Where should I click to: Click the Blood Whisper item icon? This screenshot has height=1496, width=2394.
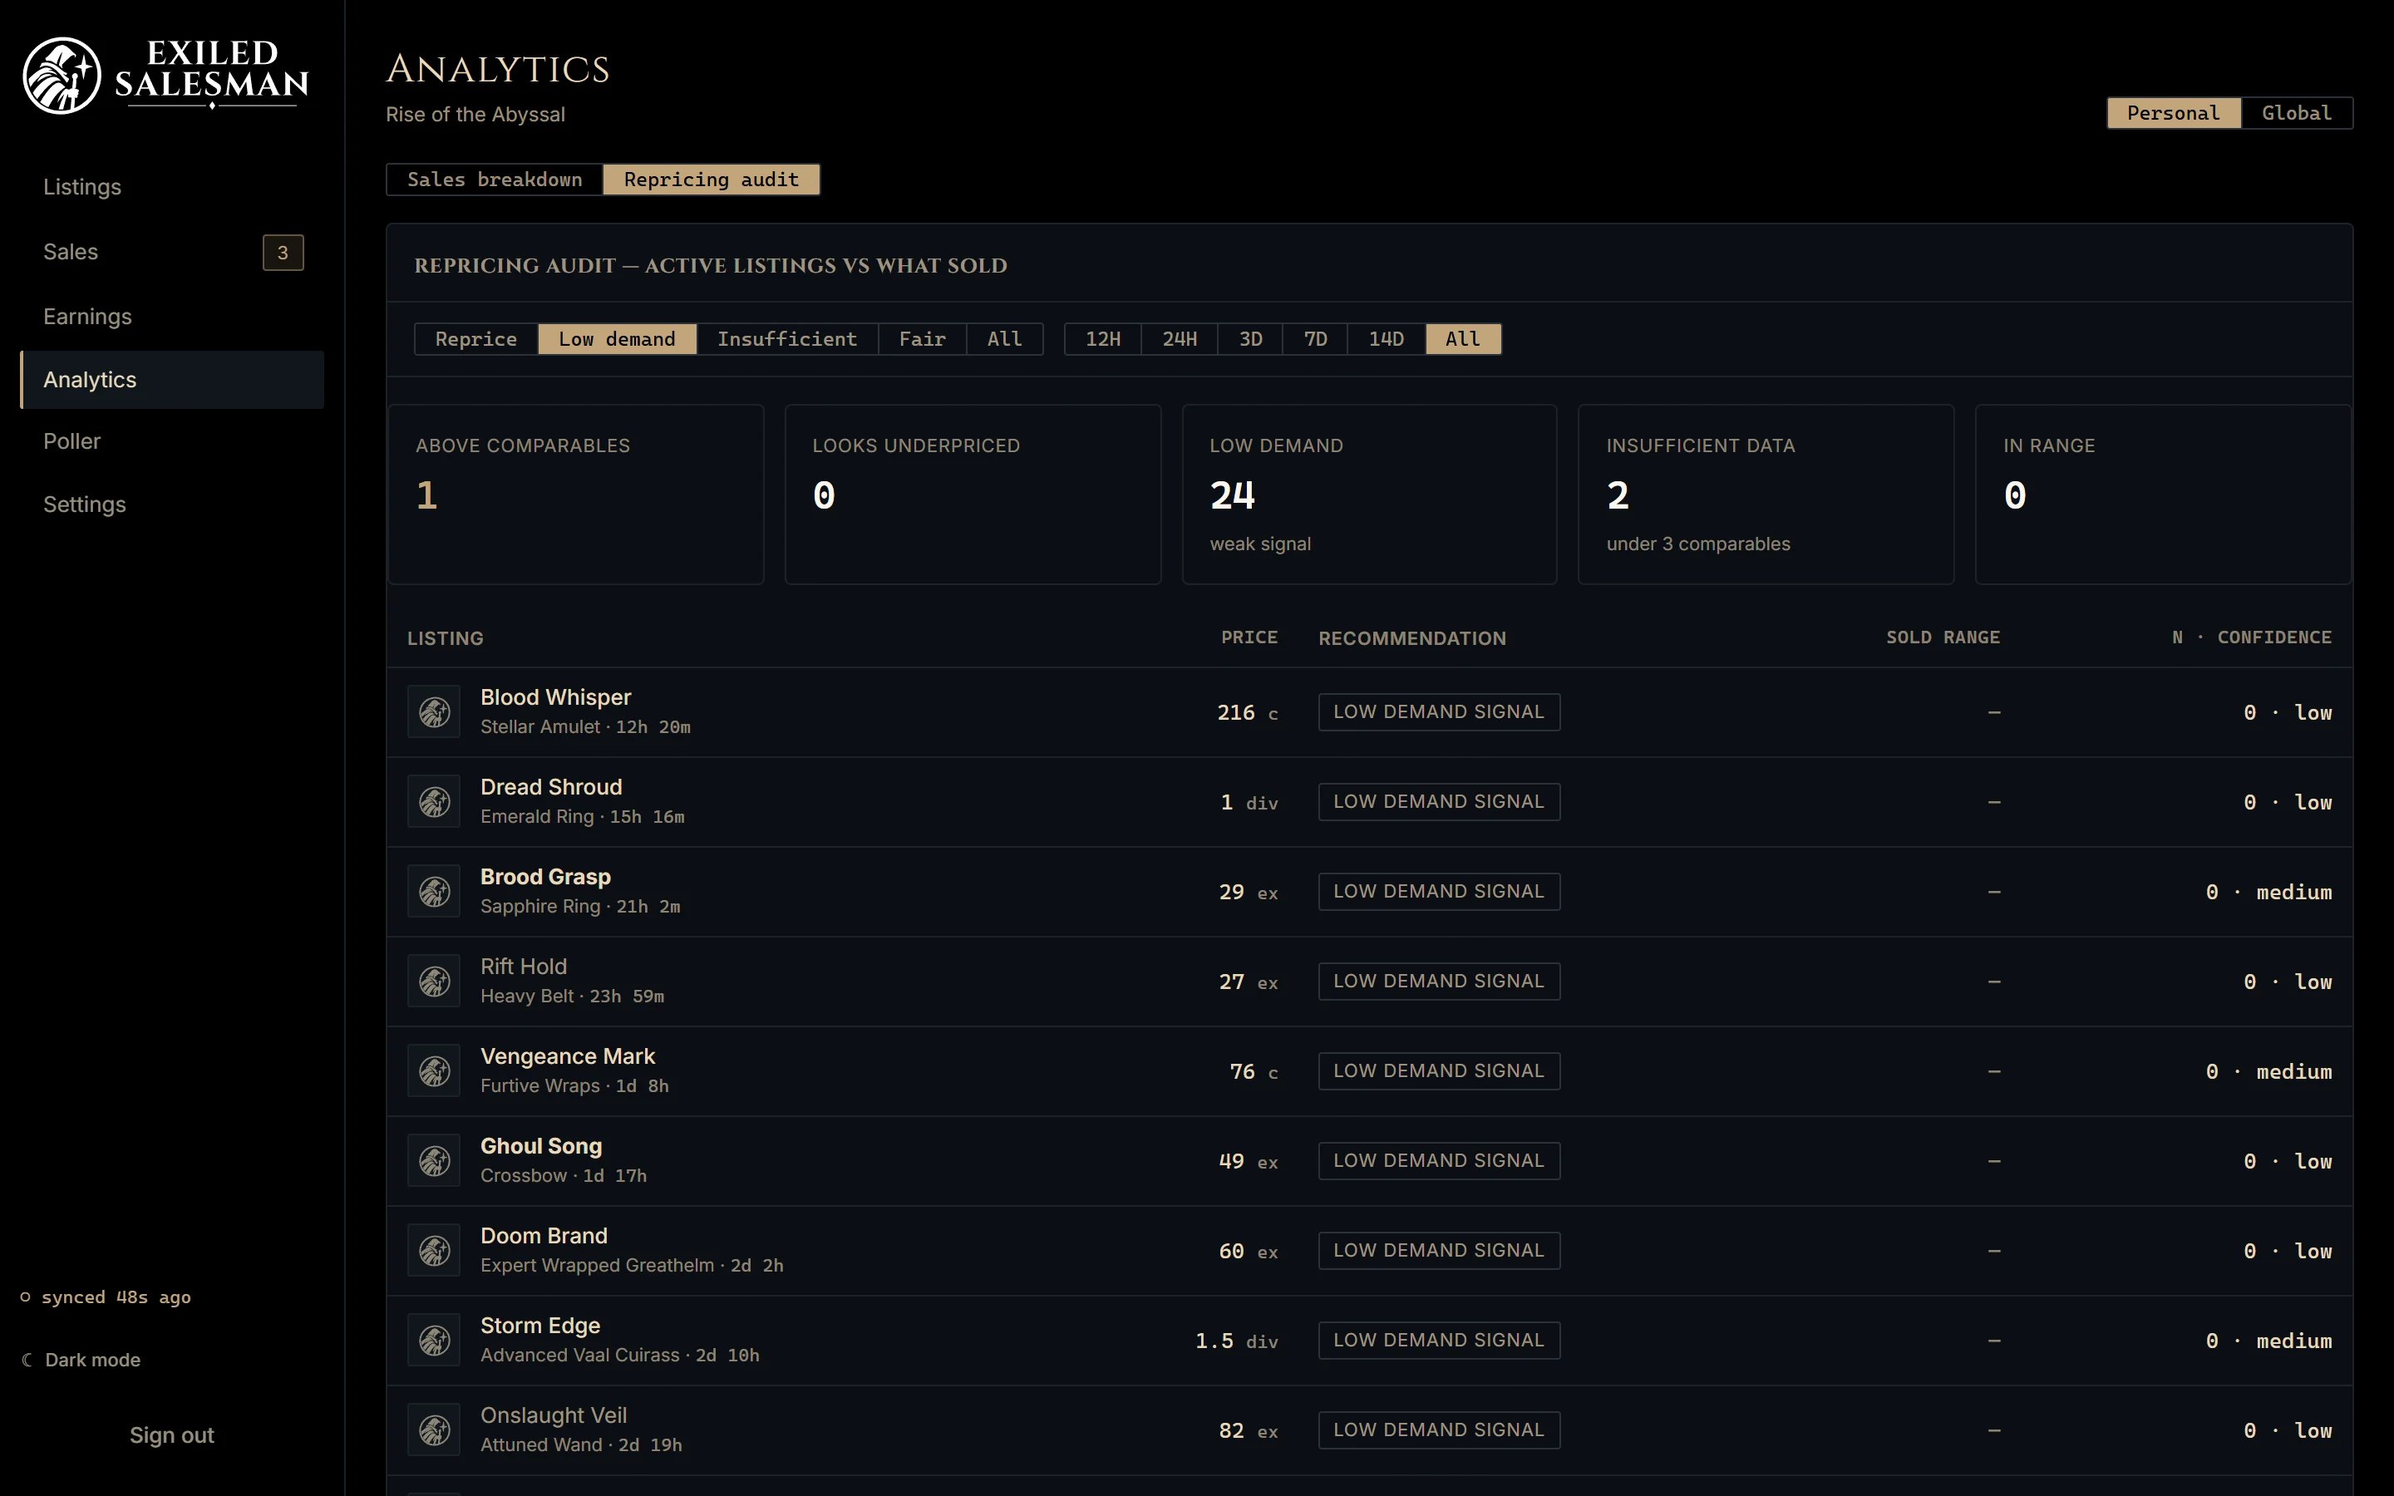coord(434,711)
